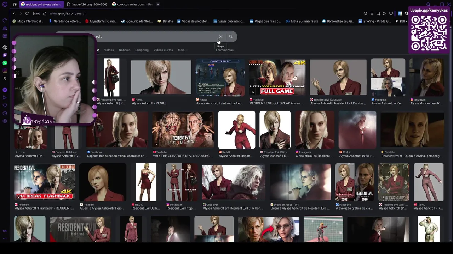Clear the search box with the X
Image resolution: width=453 pixels, height=254 pixels.
tap(221, 36)
